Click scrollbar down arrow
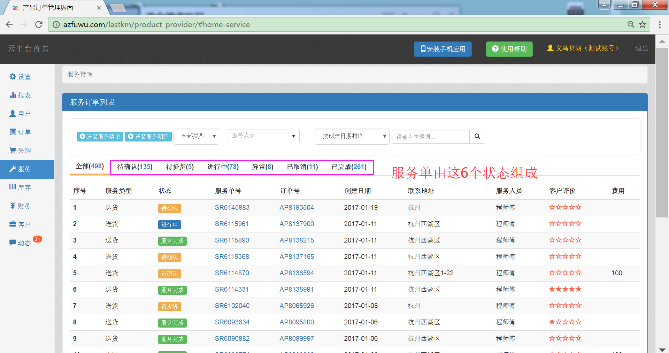This screenshot has width=669, height=353. pyautogui.click(x=662, y=350)
